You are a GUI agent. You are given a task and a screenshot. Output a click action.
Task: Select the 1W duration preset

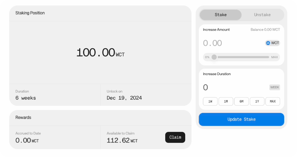coord(210,102)
